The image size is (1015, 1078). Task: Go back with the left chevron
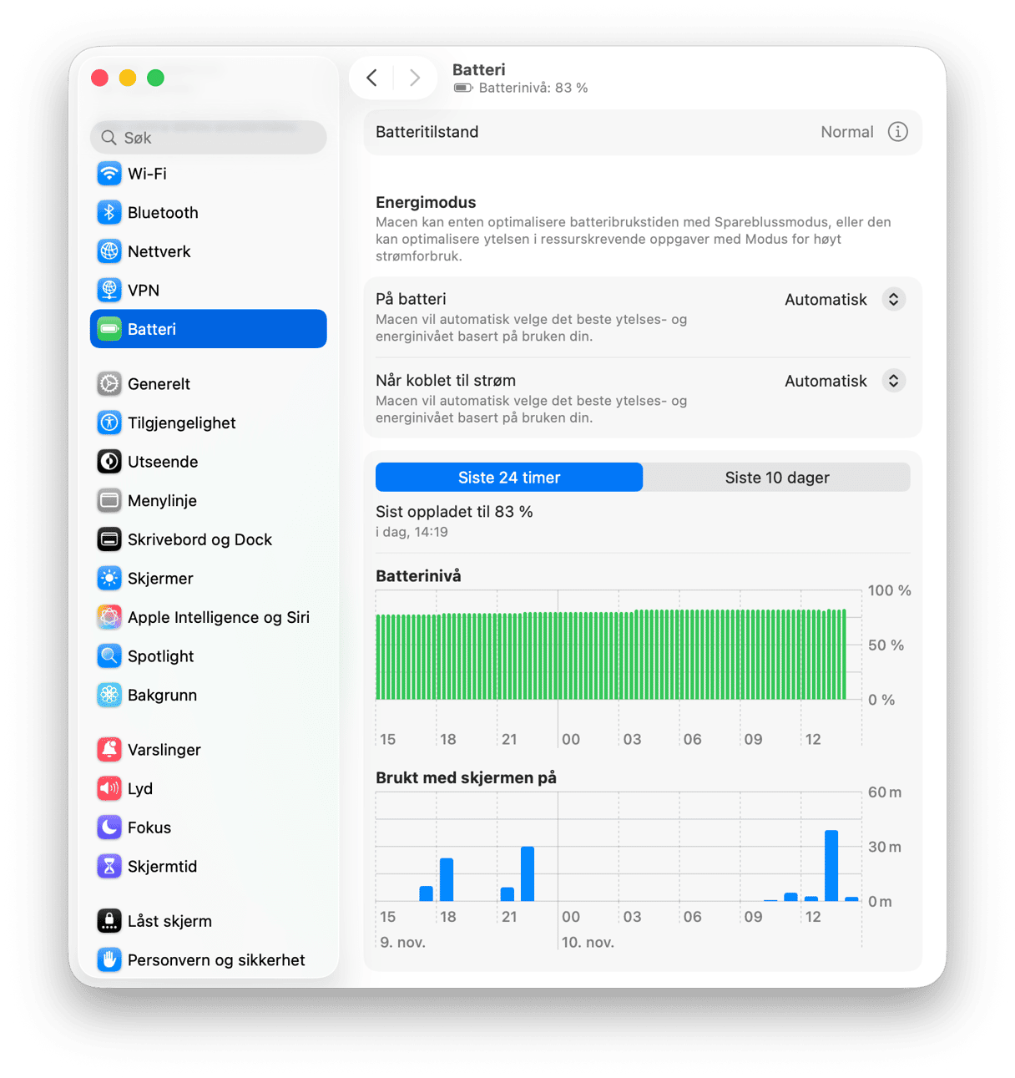point(372,78)
